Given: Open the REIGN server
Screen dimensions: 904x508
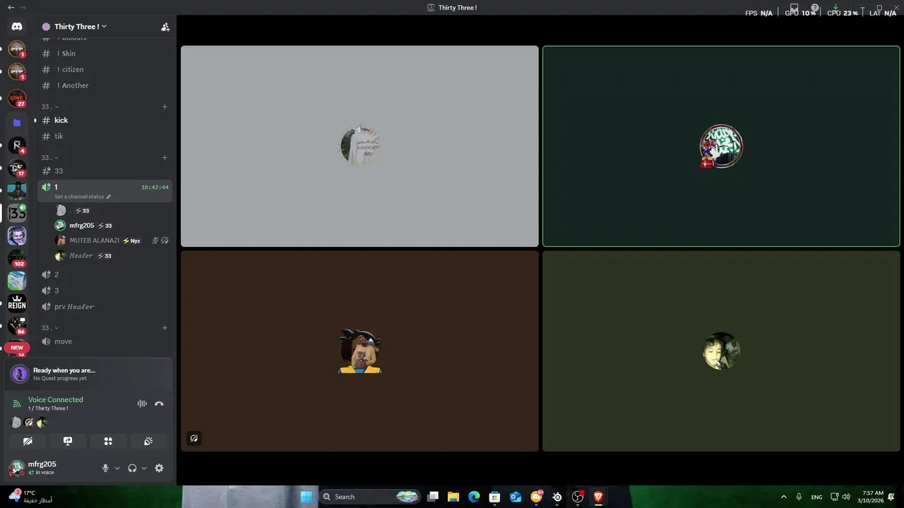Looking at the screenshot, I should coord(17,303).
